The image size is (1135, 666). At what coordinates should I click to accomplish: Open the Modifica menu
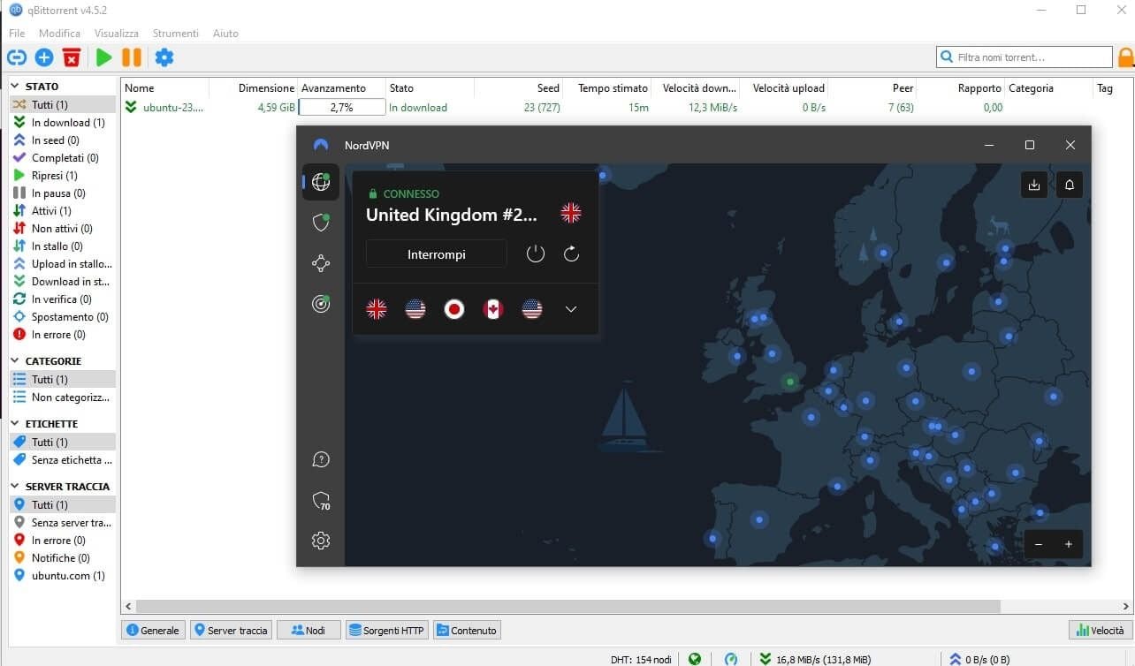[59, 34]
